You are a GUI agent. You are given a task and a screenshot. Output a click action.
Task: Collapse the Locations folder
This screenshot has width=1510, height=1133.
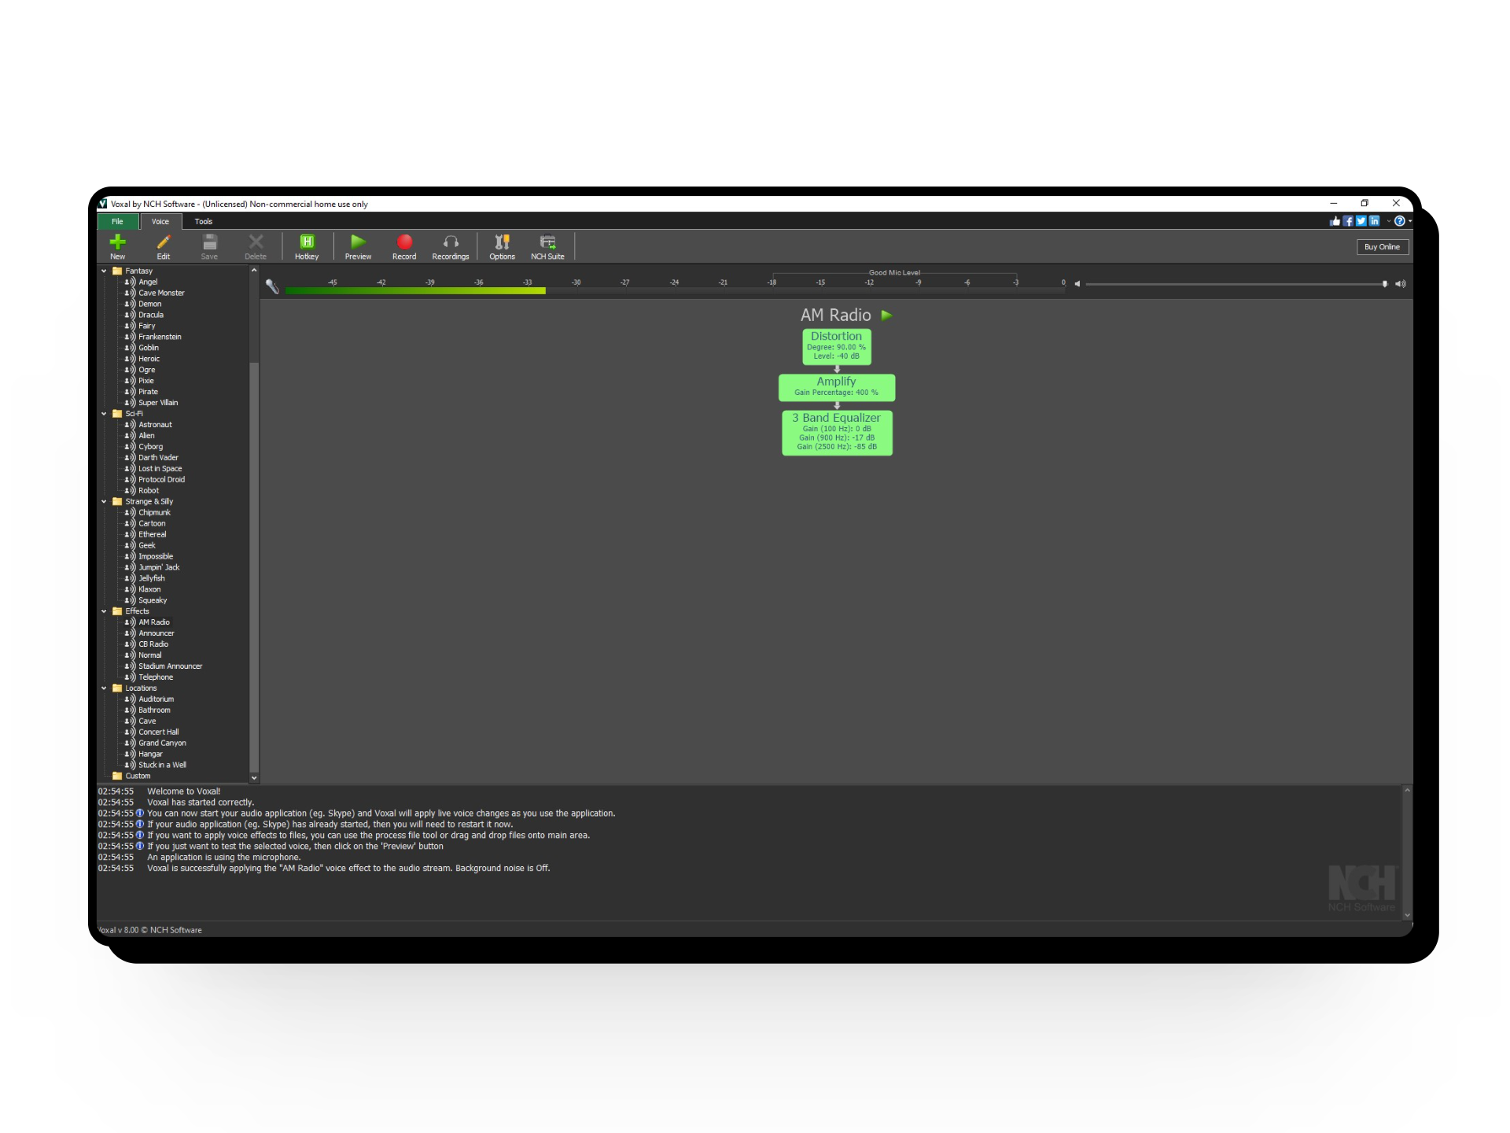(x=104, y=688)
